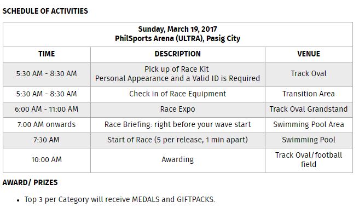Screen dimensions: 359x207
Task: Select Check in of Race Equipment cell
Action: click(x=178, y=94)
